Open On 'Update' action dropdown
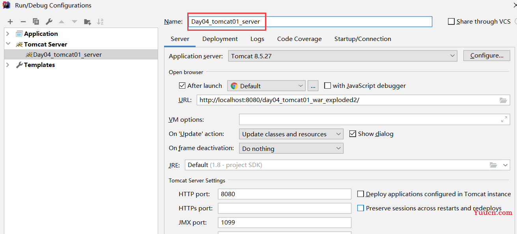Screen dimensions: 517x234 (x=291, y=134)
